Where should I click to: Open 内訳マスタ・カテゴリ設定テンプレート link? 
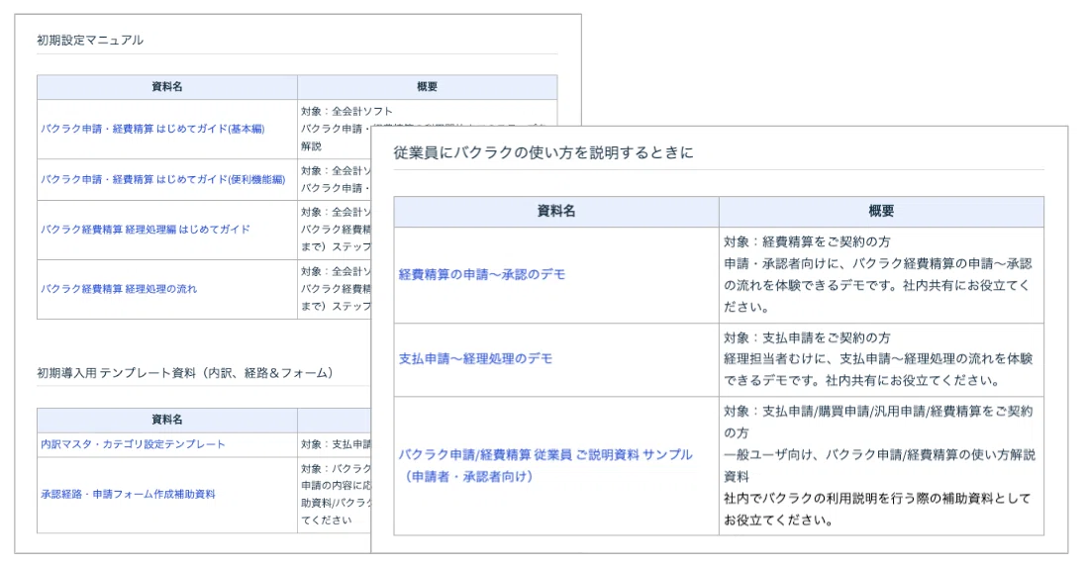point(133,444)
